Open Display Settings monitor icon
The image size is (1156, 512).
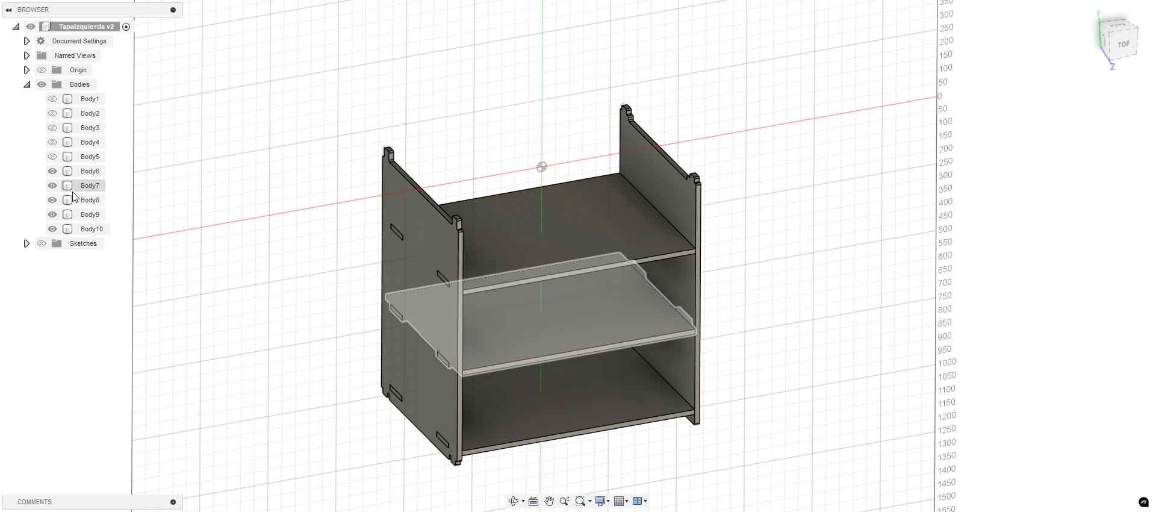pyautogui.click(x=600, y=501)
